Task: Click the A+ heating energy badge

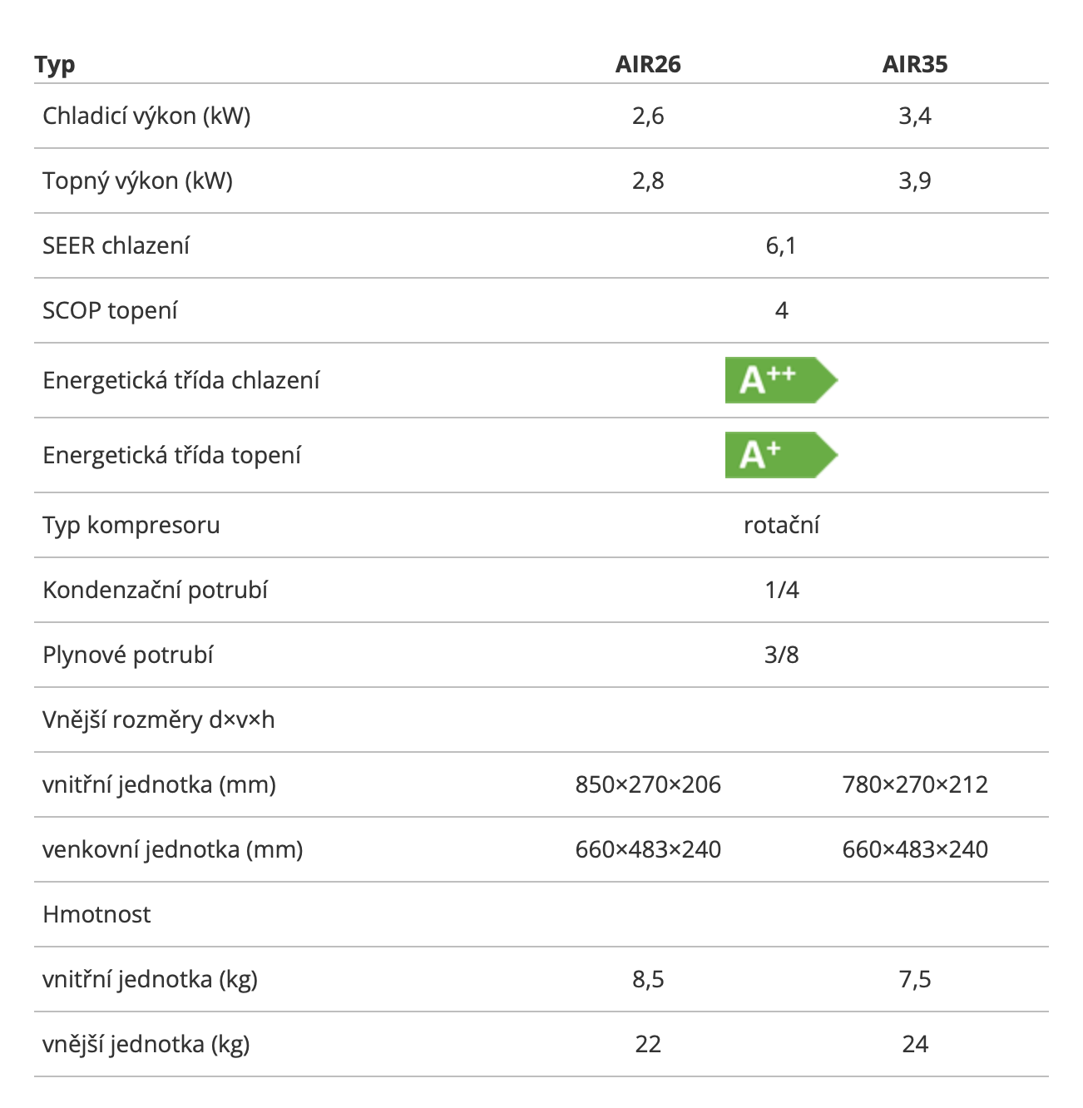Action: click(779, 455)
